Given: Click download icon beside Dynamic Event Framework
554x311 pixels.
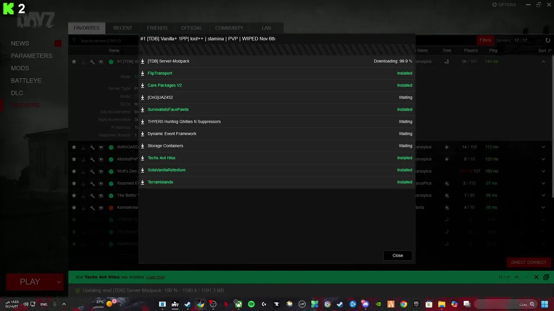Looking at the screenshot, I should 142,134.
